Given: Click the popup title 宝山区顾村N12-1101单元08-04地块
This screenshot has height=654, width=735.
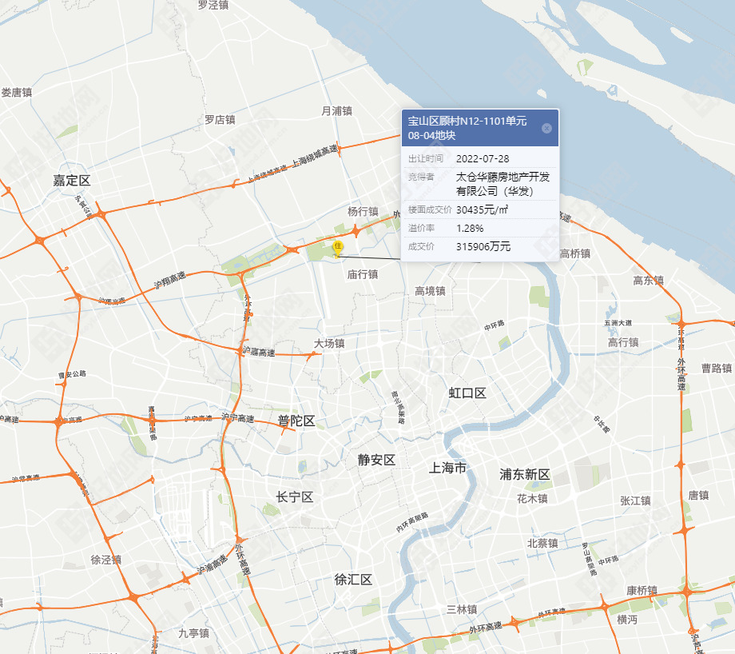Looking at the screenshot, I should tap(467, 128).
